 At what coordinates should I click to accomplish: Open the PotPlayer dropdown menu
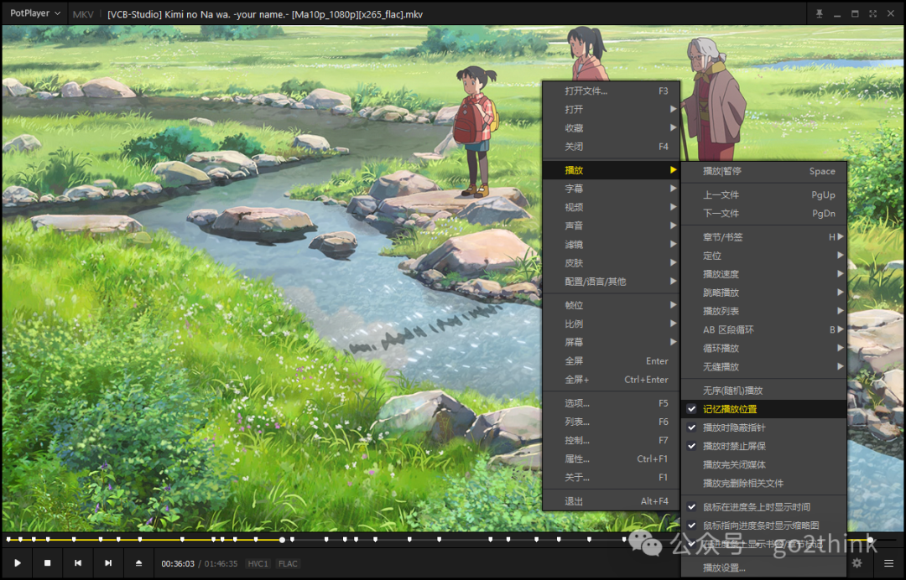point(34,13)
